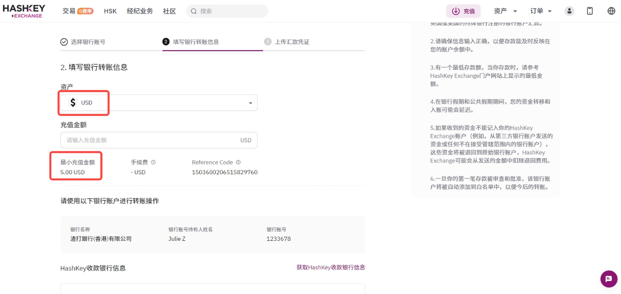Click the dollar sign asset icon
This screenshot has height=294, width=621.
pos(73,103)
